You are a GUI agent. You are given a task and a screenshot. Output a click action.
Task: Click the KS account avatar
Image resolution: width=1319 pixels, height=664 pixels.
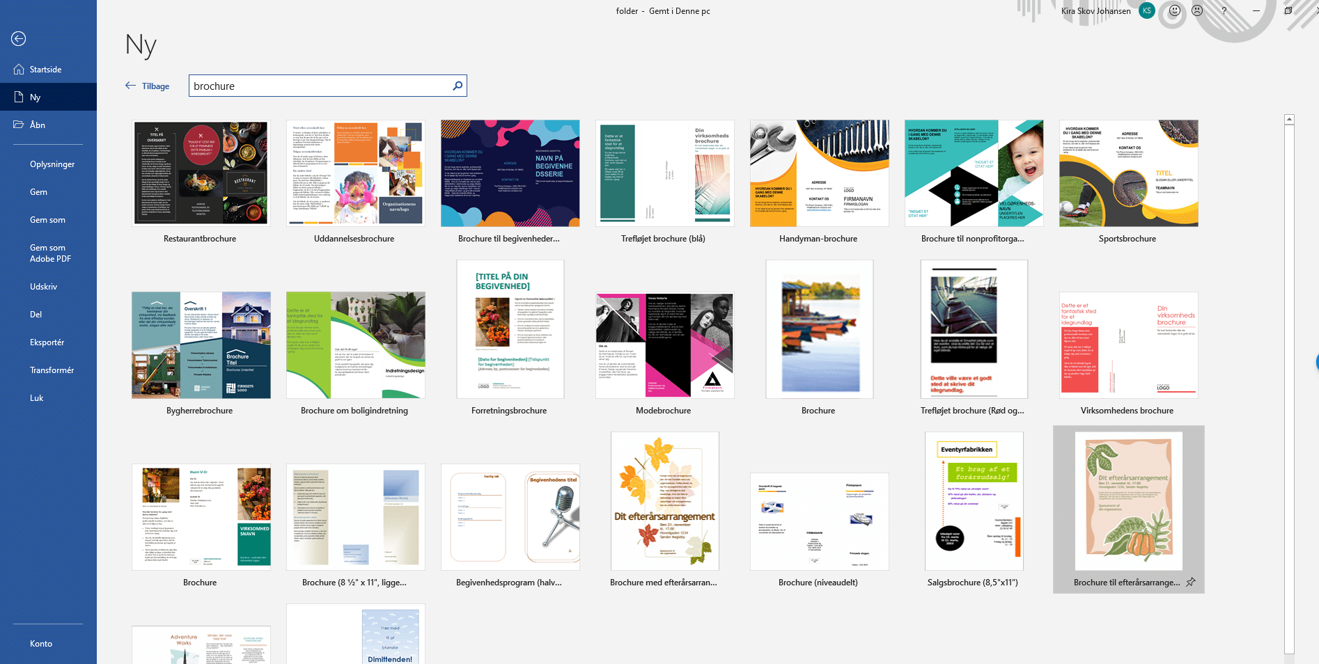pyautogui.click(x=1146, y=11)
